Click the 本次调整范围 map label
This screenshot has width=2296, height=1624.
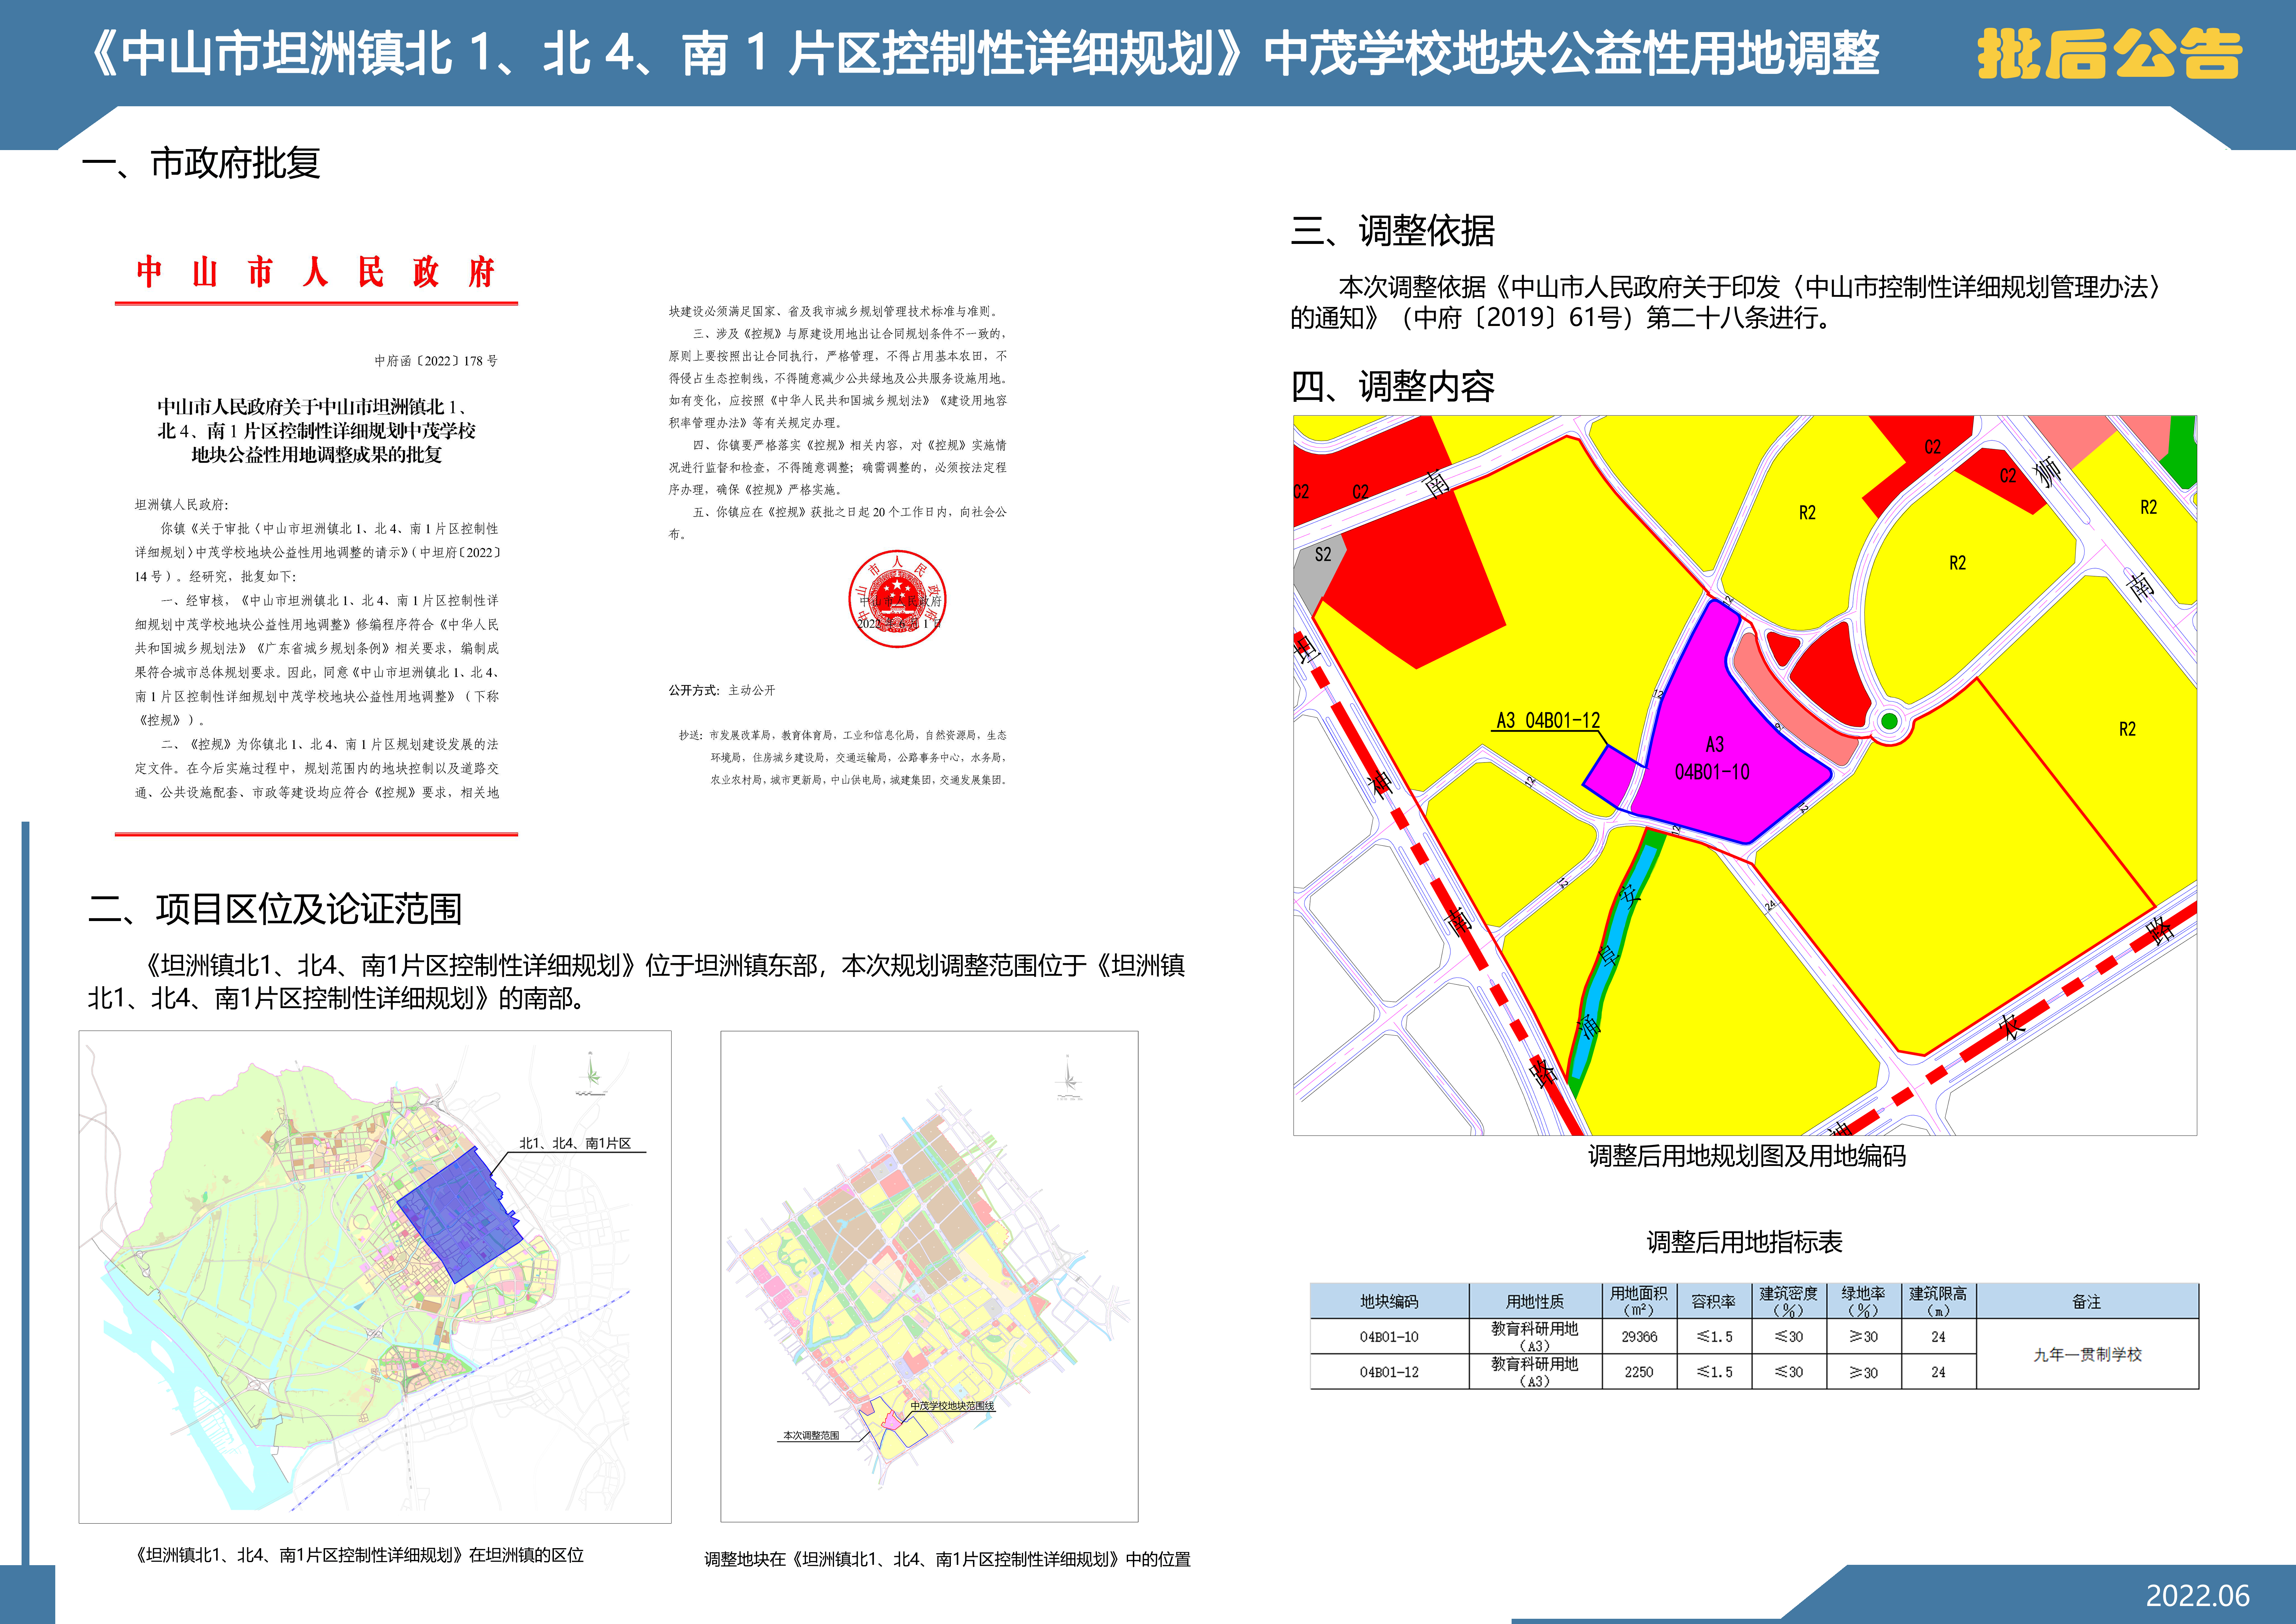[x=811, y=1435]
